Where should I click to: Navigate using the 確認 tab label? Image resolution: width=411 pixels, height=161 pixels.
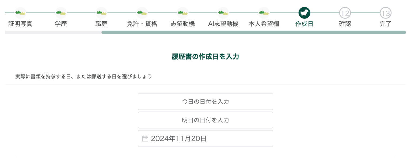pos(345,24)
